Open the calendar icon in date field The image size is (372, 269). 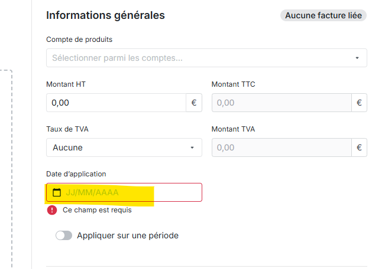(57, 192)
